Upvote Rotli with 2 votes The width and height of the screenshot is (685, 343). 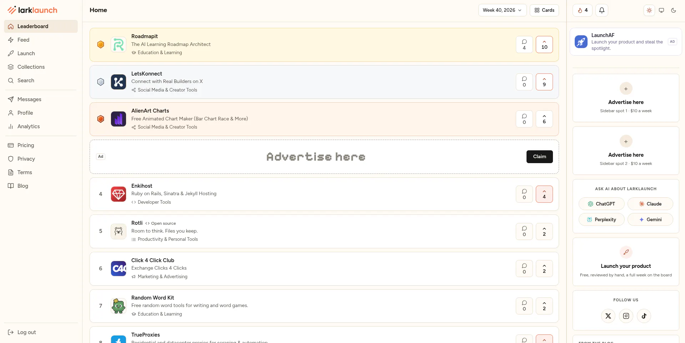point(544,232)
